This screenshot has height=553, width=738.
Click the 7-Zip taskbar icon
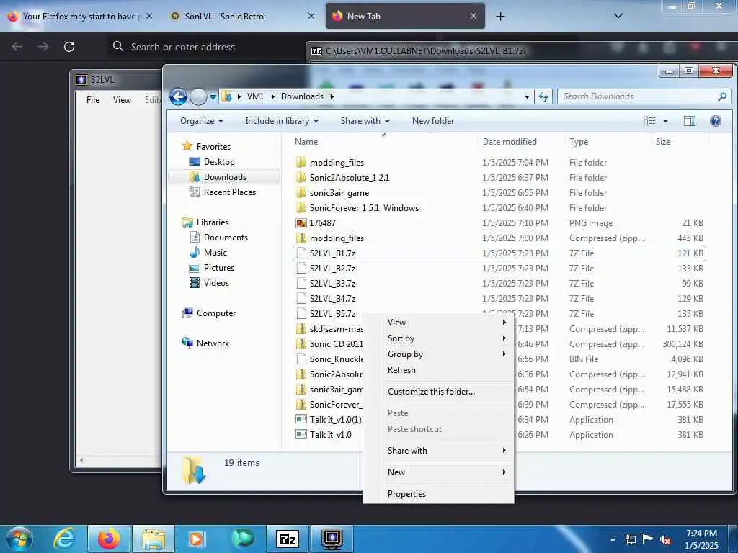tap(287, 539)
